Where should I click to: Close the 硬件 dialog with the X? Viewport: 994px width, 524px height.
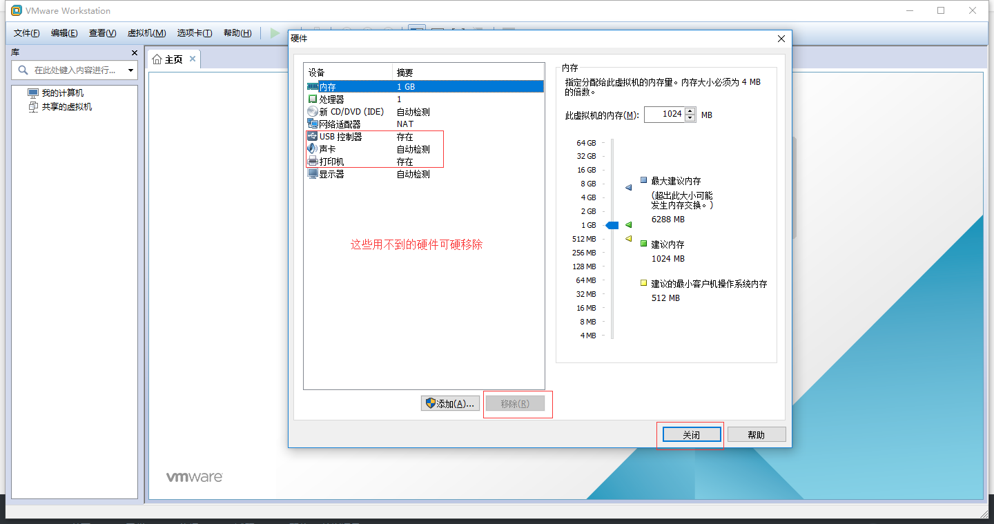781,39
